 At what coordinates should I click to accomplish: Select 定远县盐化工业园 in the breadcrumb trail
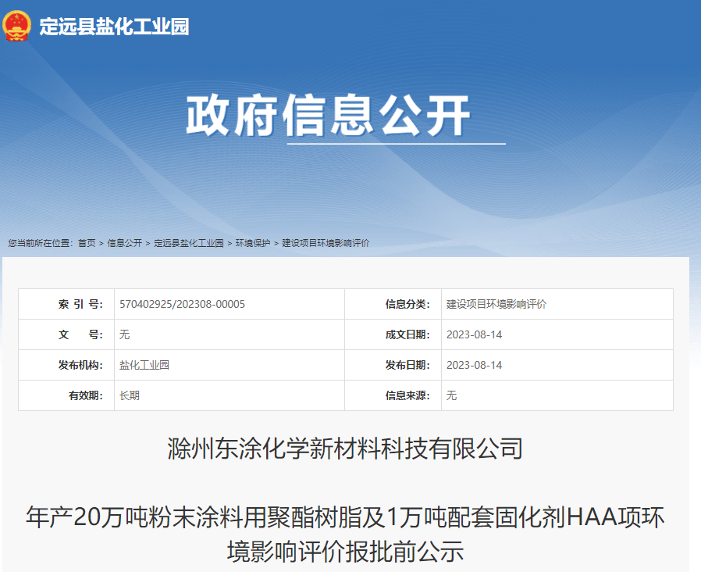point(189,243)
